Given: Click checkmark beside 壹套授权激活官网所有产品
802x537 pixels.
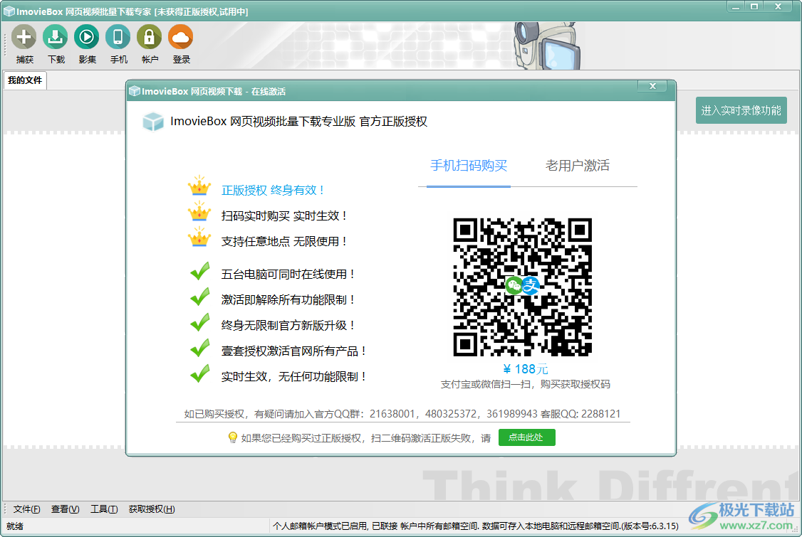Looking at the screenshot, I should click(x=200, y=348).
